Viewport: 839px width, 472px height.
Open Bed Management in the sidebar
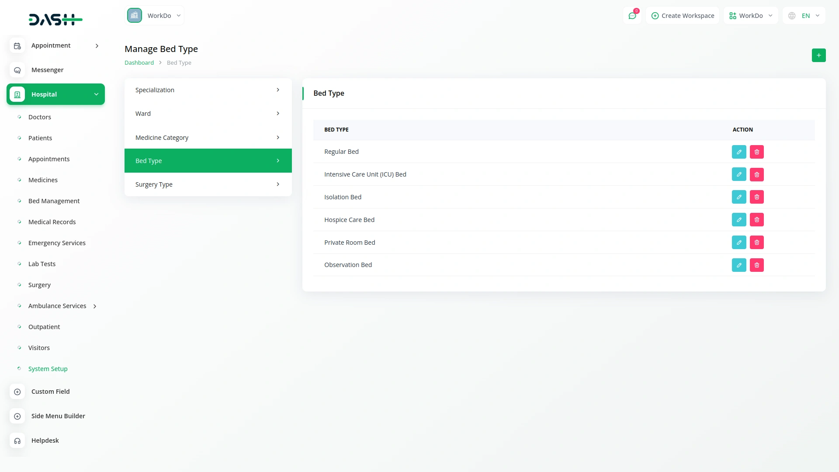54,201
